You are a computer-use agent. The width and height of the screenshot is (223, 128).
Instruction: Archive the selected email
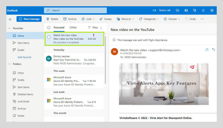pos(70,19)
